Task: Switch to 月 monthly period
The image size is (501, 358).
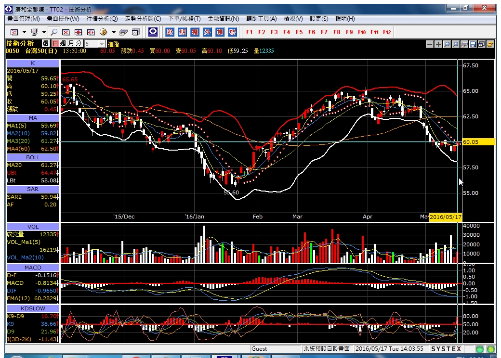Action: [71, 43]
